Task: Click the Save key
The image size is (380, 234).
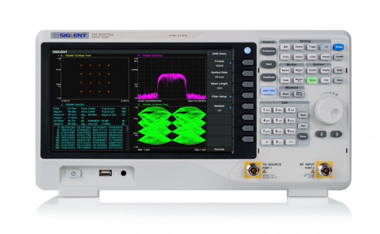Action: click(339, 80)
